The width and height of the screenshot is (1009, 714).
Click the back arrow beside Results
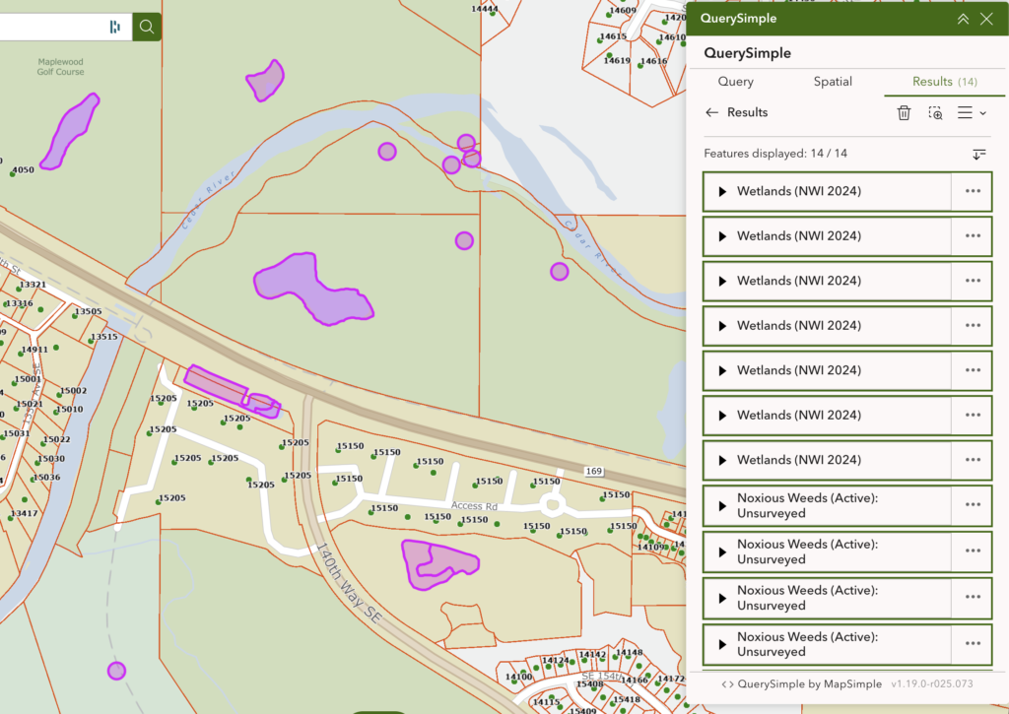tap(711, 112)
